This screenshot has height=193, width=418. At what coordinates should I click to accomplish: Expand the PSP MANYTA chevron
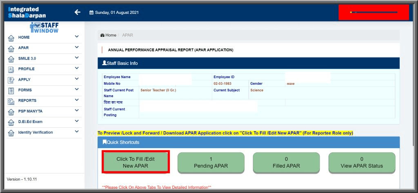tap(76, 111)
